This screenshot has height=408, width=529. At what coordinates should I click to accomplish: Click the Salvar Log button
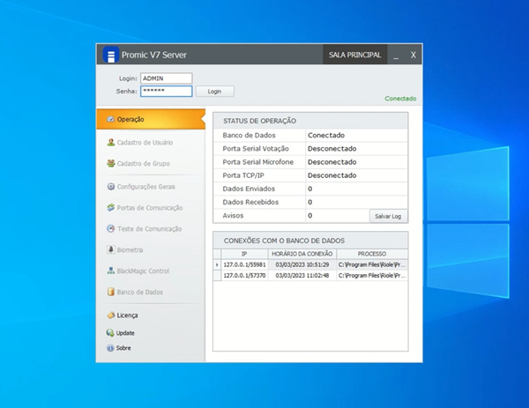(388, 216)
